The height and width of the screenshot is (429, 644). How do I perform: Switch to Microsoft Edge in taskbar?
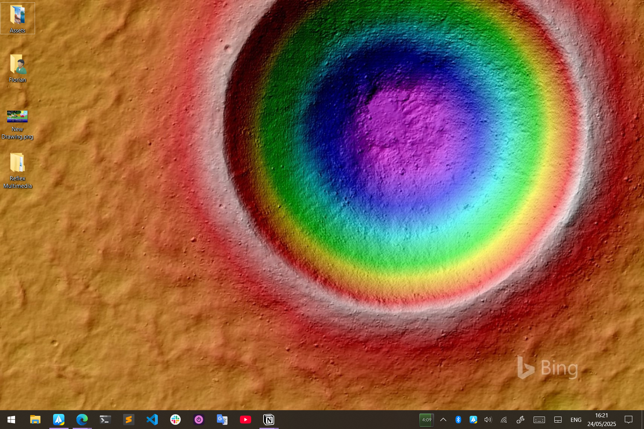coord(82,420)
